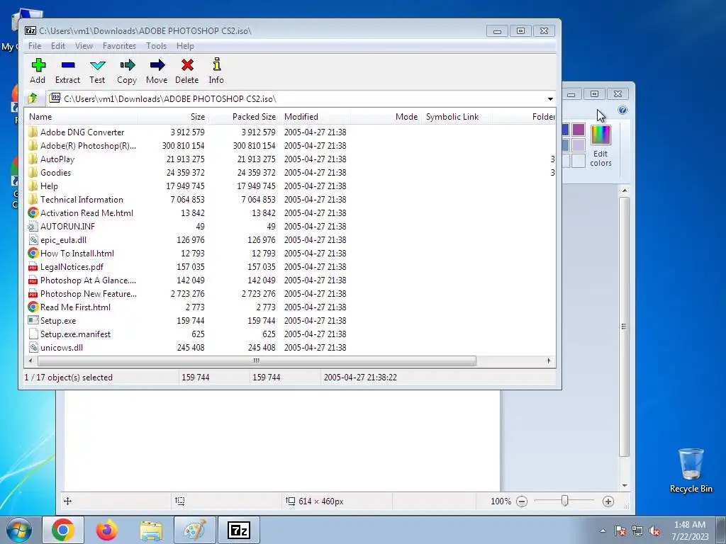Select the epic_eula.dll file
The height and width of the screenshot is (544, 726).
(x=63, y=239)
